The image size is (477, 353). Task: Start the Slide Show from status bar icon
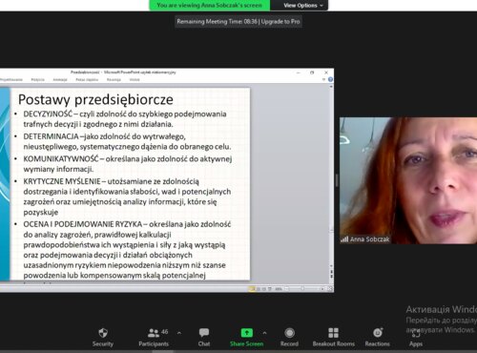point(270,289)
